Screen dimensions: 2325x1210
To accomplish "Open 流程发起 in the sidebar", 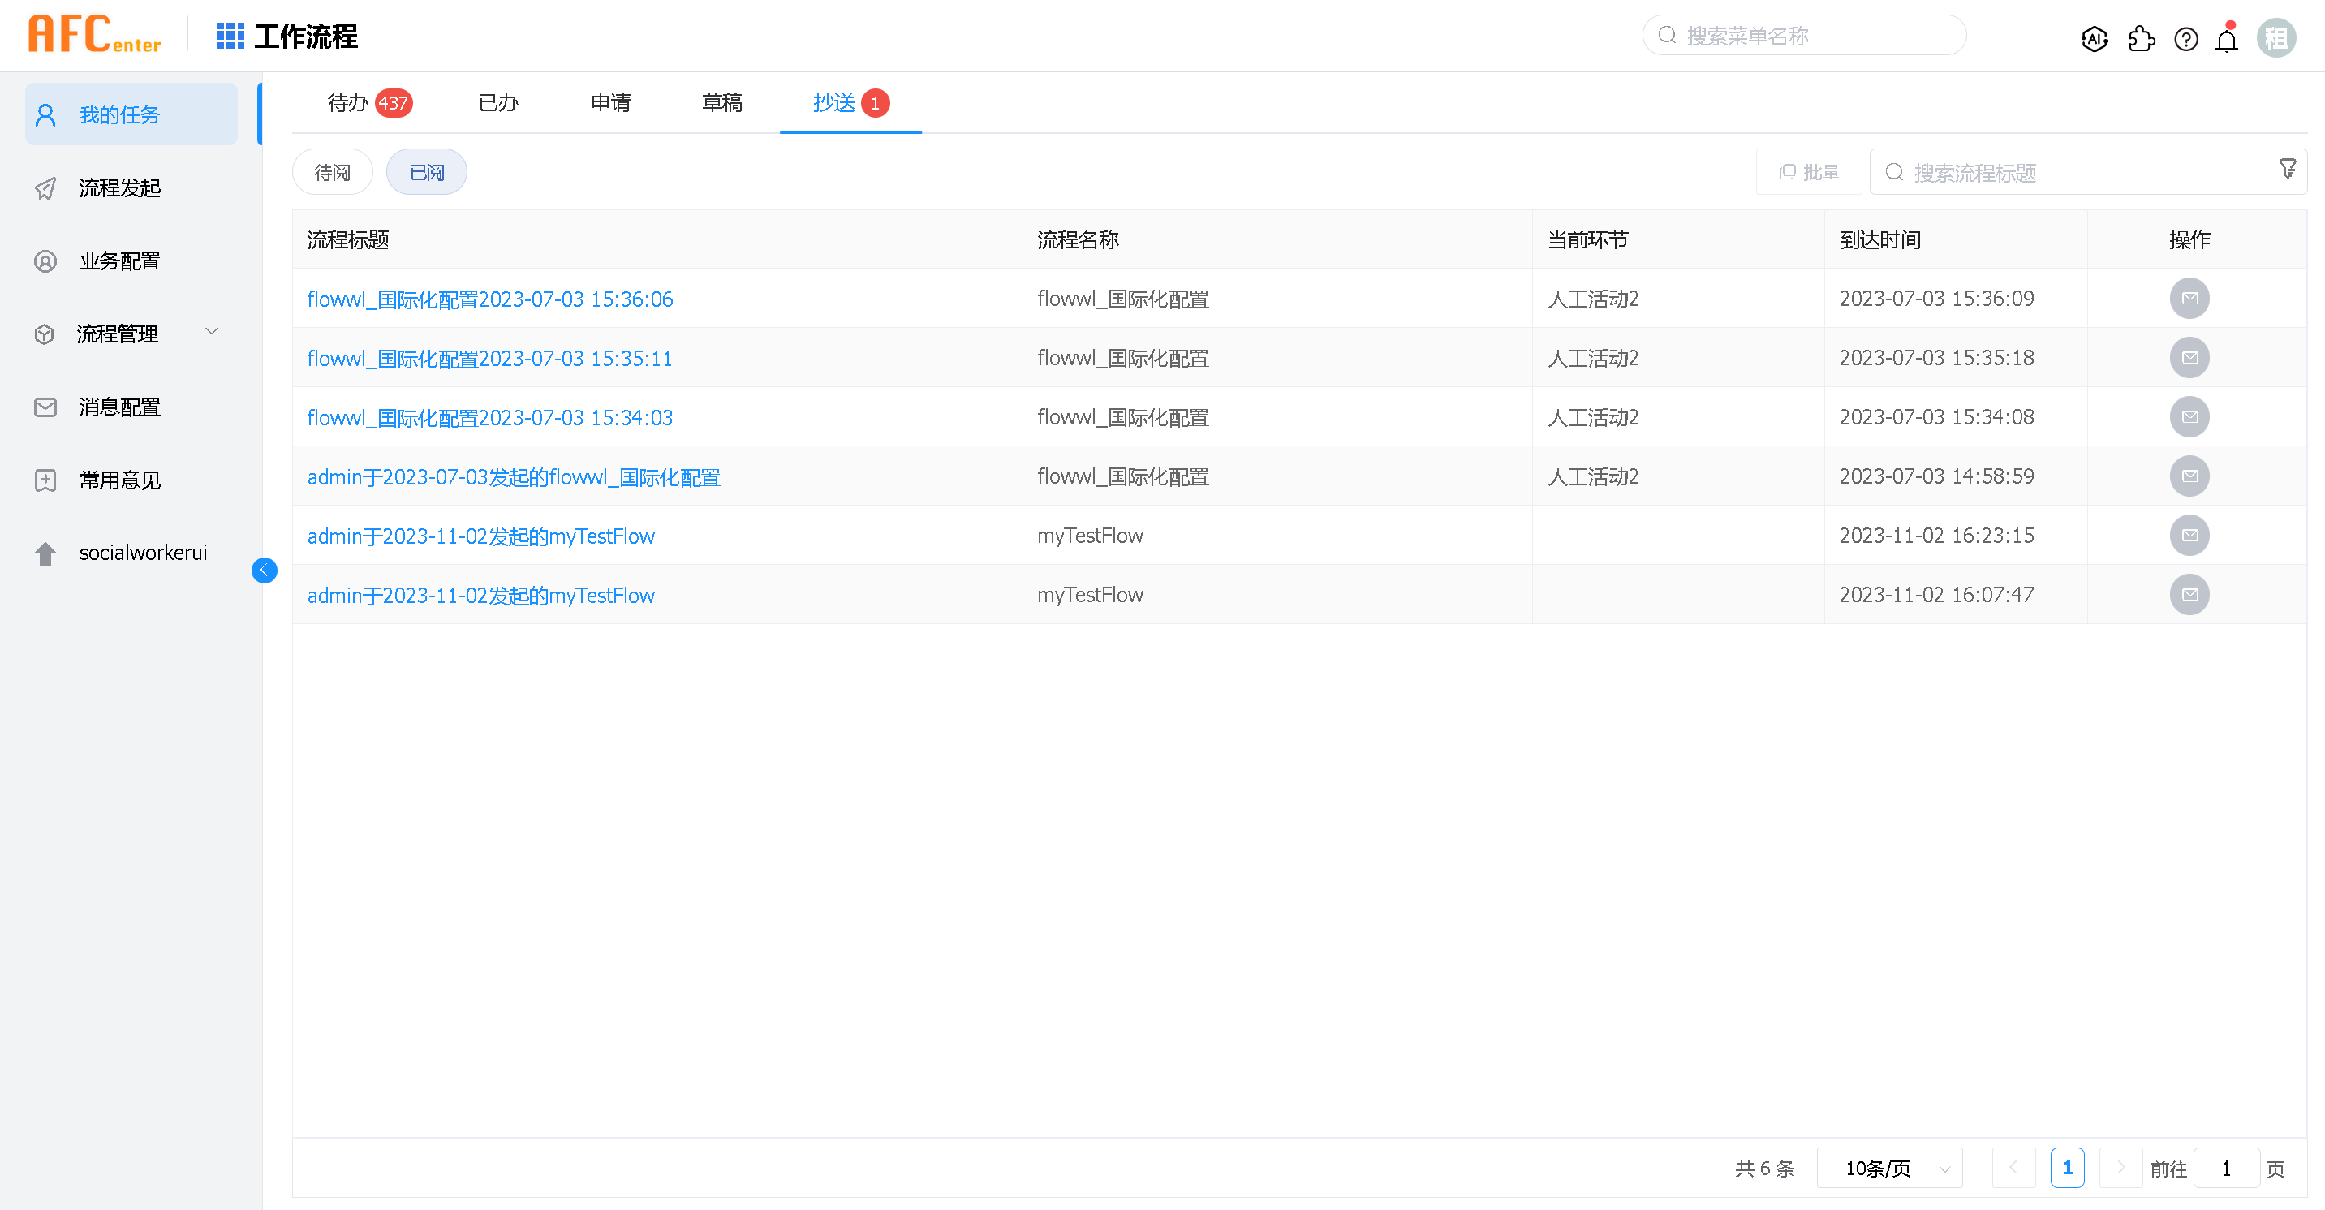I will pos(119,187).
